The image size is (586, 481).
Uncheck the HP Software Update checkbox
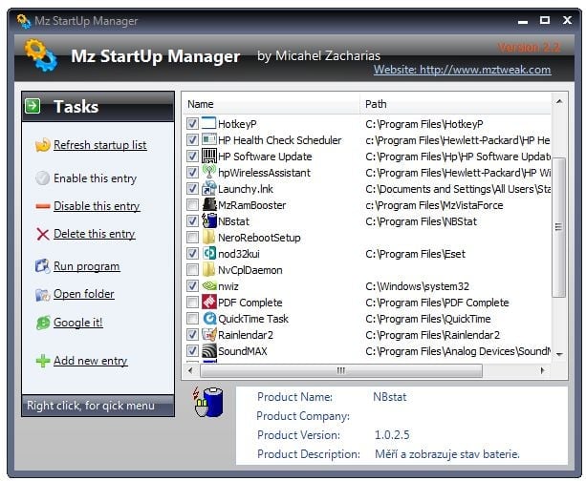192,156
